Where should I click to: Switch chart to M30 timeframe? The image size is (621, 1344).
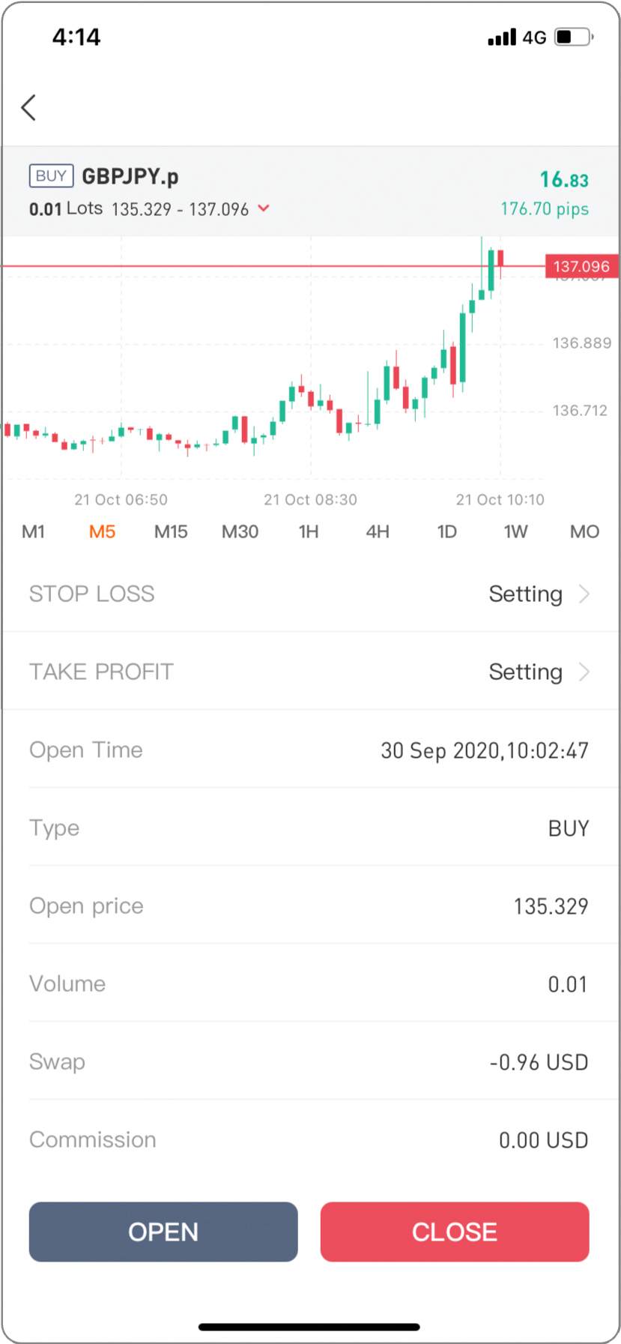pyautogui.click(x=240, y=531)
